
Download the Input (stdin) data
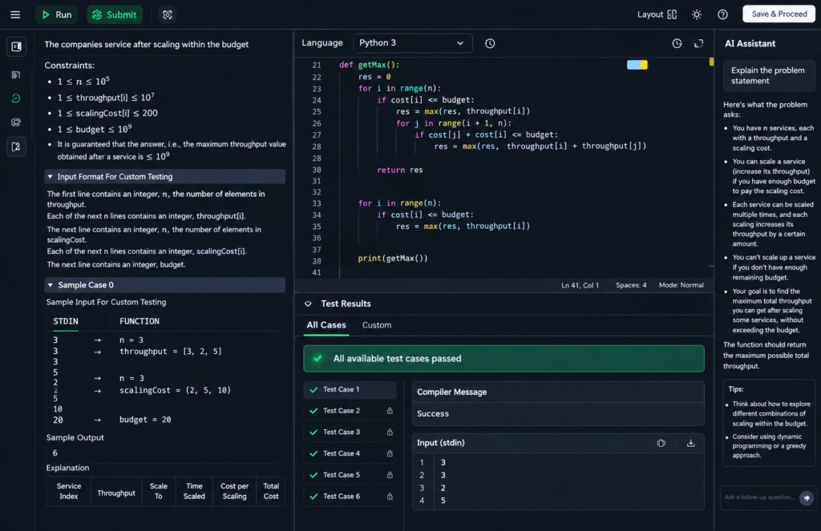point(690,443)
